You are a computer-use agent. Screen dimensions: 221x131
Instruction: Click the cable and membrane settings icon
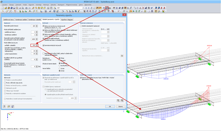click(x=122, y=56)
